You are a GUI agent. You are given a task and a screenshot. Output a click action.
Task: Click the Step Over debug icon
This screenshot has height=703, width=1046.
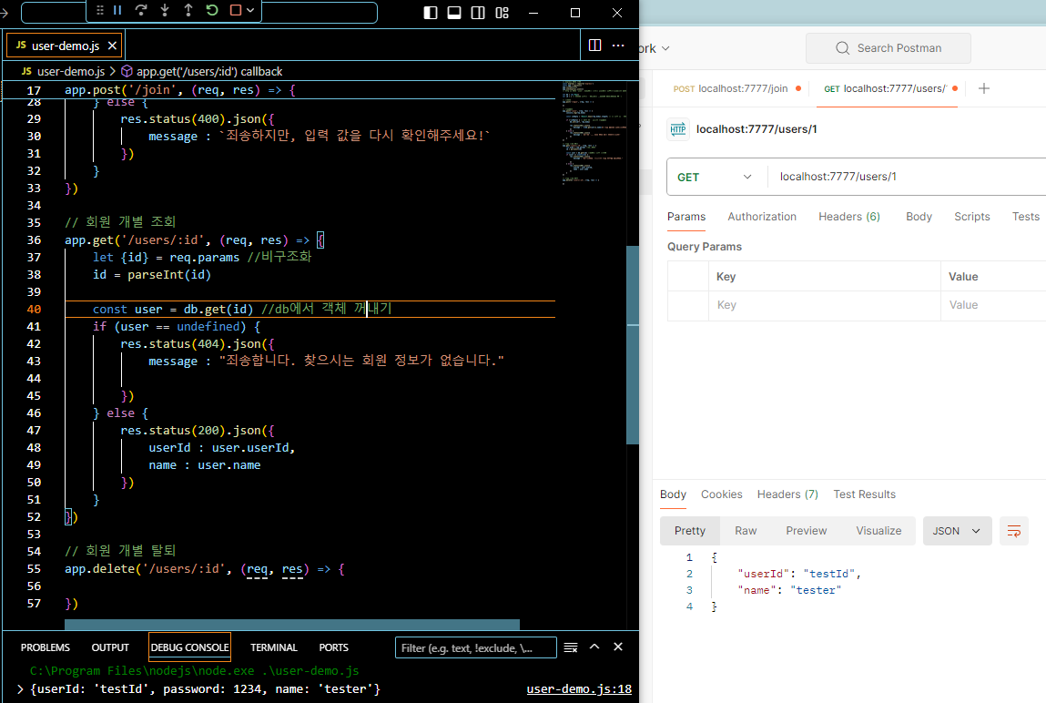click(141, 10)
